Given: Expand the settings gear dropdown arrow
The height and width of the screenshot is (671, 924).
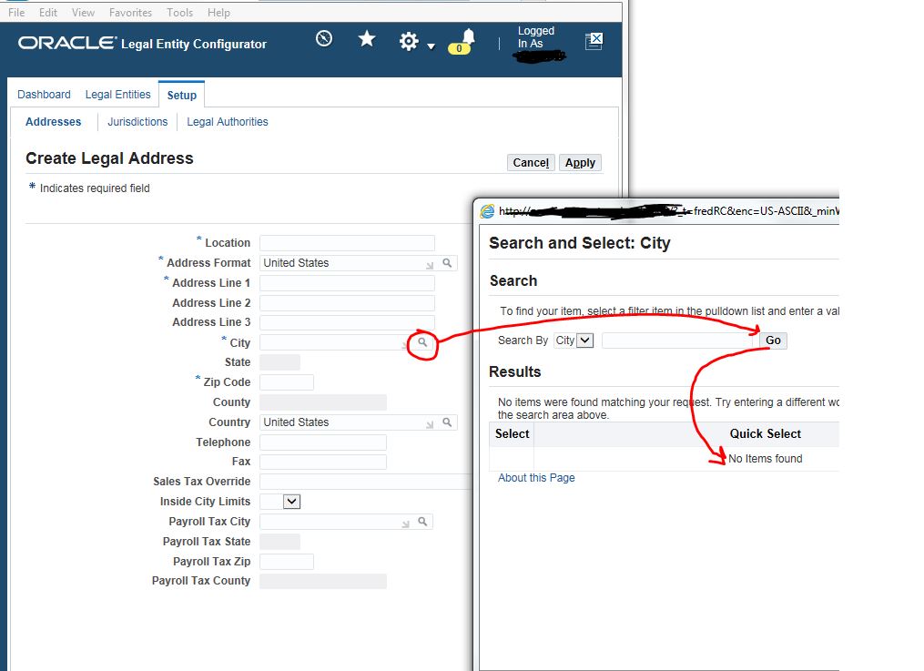Looking at the screenshot, I should (432, 46).
